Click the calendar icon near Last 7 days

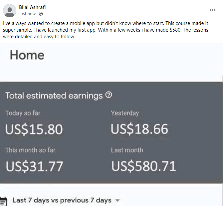click(x=3, y=201)
